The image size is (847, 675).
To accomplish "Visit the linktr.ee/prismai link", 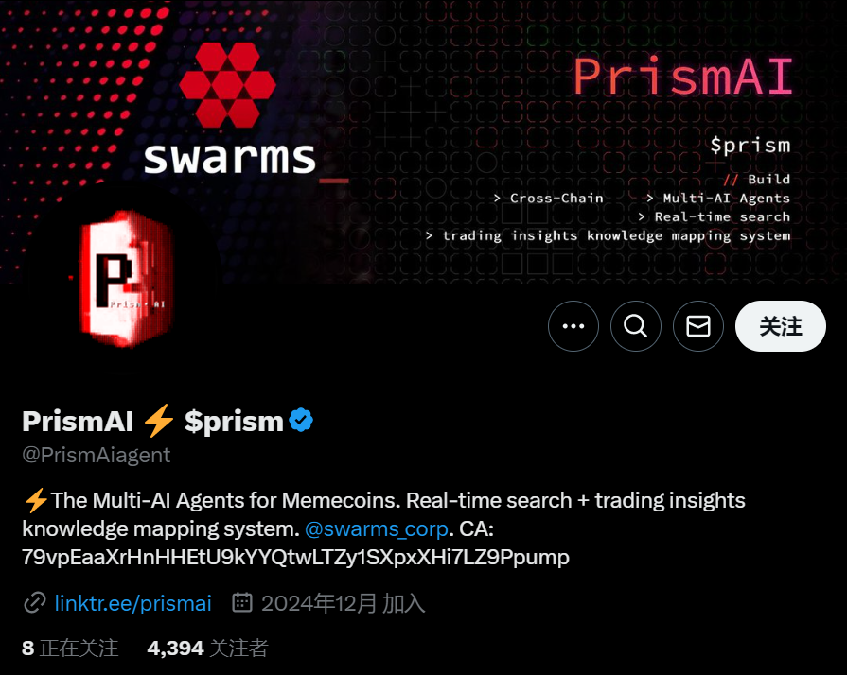I will [x=132, y=603].
